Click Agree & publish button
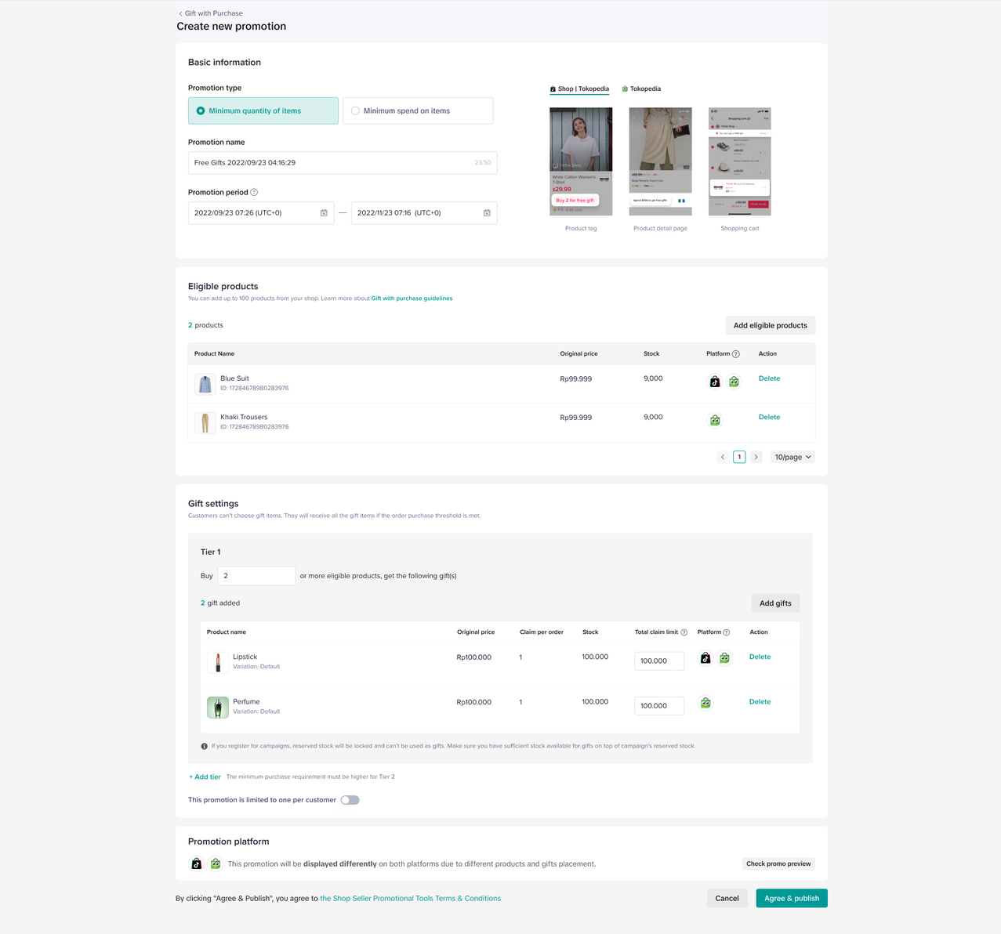Image resolution: width=1001 pixels, height=934 pixels. [x=792, y=899]
